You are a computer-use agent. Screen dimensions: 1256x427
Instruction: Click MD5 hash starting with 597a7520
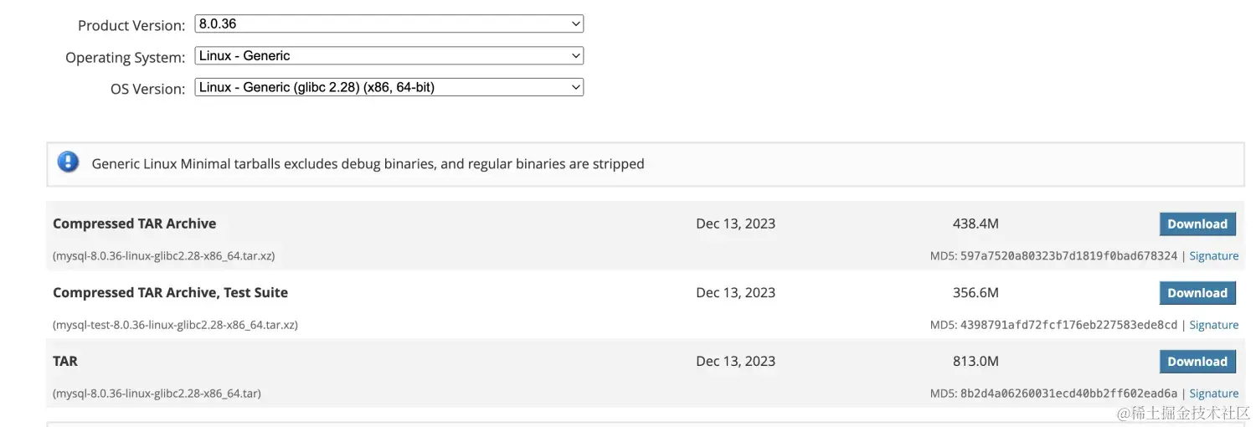tap(1068, 256)
